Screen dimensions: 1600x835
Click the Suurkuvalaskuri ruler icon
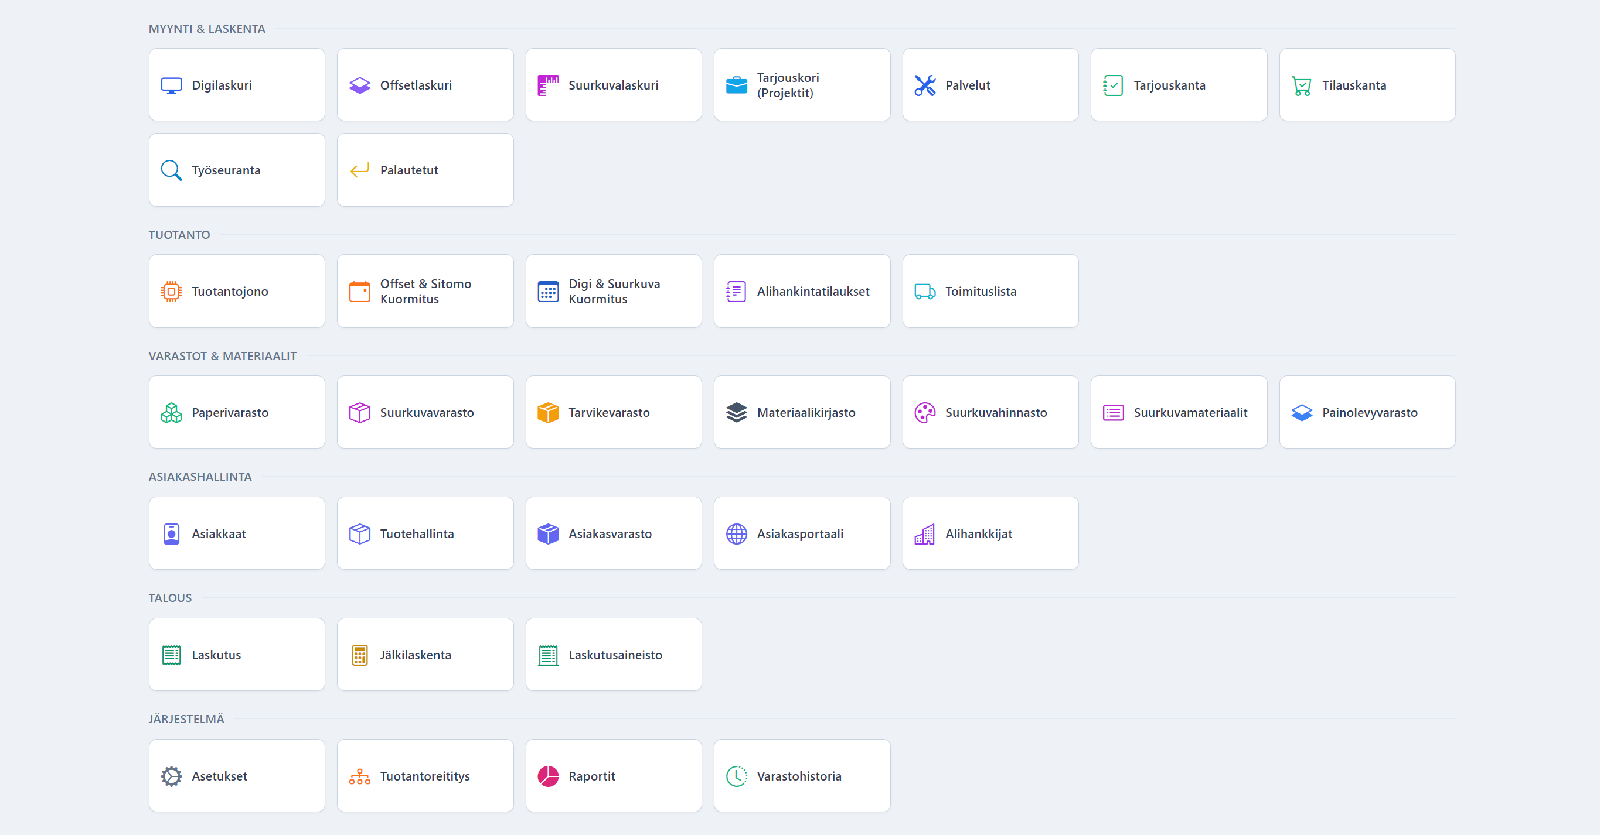point(548,85)
